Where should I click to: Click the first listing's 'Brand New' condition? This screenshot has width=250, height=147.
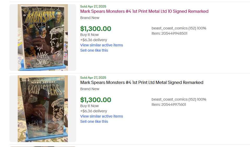pos(90,18)
